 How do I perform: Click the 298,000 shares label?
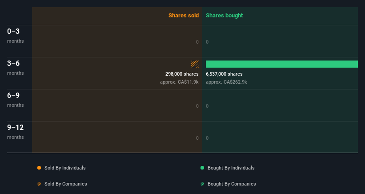click(182, 74)
